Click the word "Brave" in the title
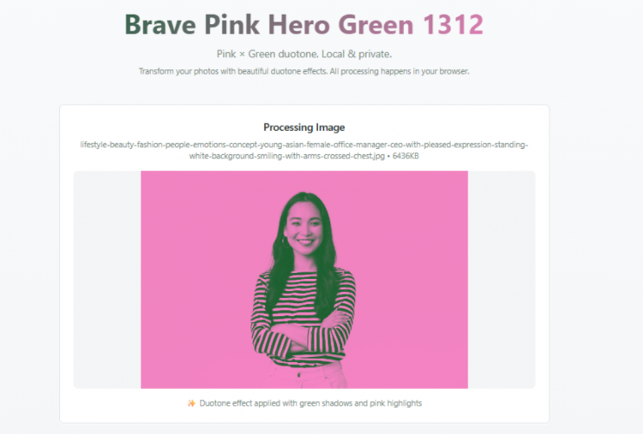The height and width of the screenshot is (434, 643). (x=160, y=25)
